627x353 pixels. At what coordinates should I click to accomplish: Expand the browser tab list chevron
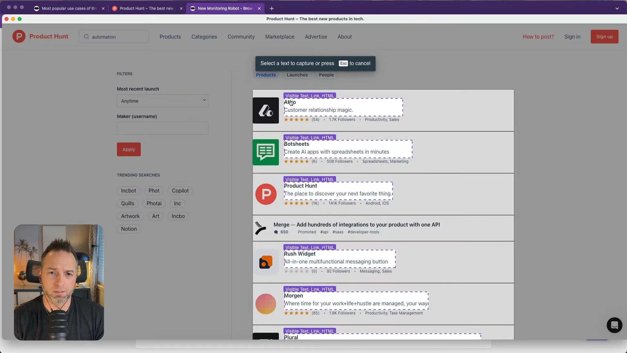(617, 8)
